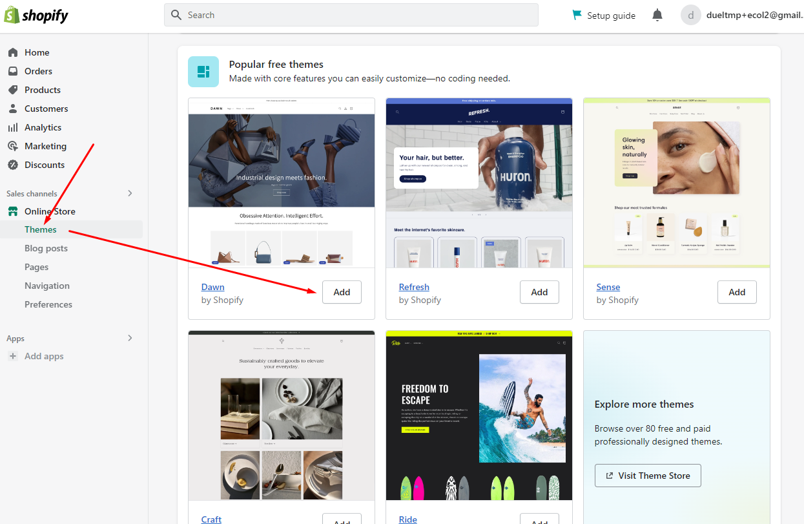Open the Dawn theme preview thumbnail

coord(282,183)
